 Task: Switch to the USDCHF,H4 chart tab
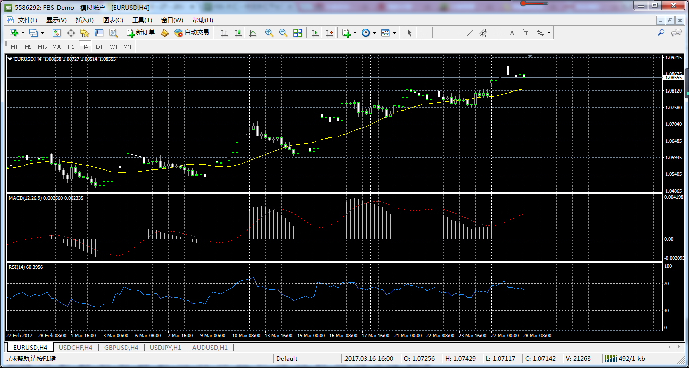click(x=76, y=347)
